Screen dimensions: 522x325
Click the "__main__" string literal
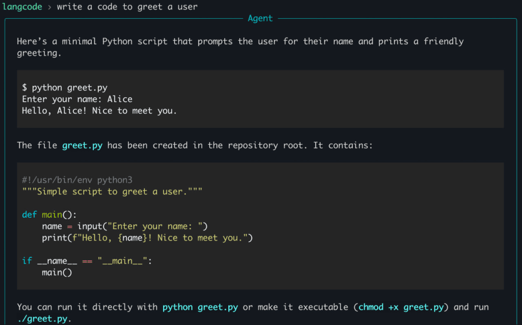(x=122, y=261)
